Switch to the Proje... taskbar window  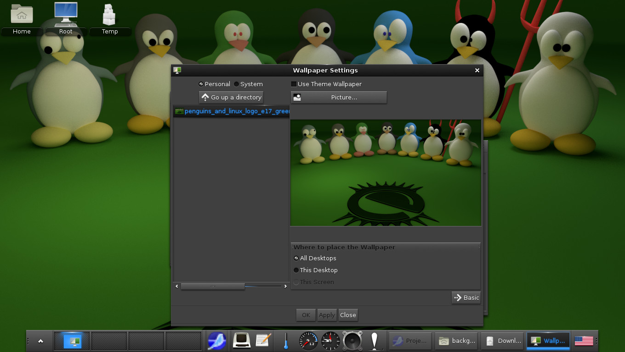411,341
